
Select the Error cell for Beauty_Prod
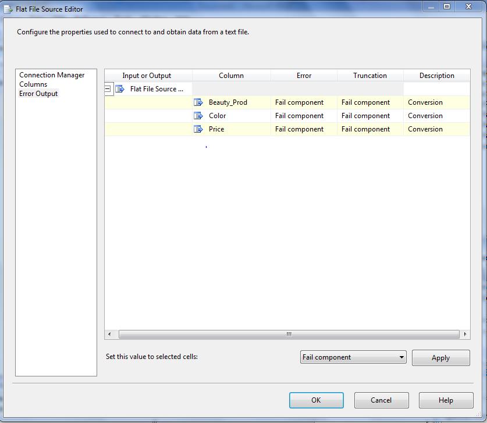pos(303,102)
